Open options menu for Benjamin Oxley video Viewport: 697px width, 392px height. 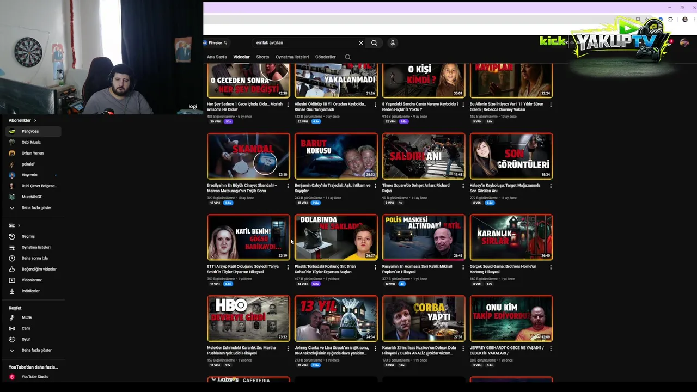click(x=376, y=186)
